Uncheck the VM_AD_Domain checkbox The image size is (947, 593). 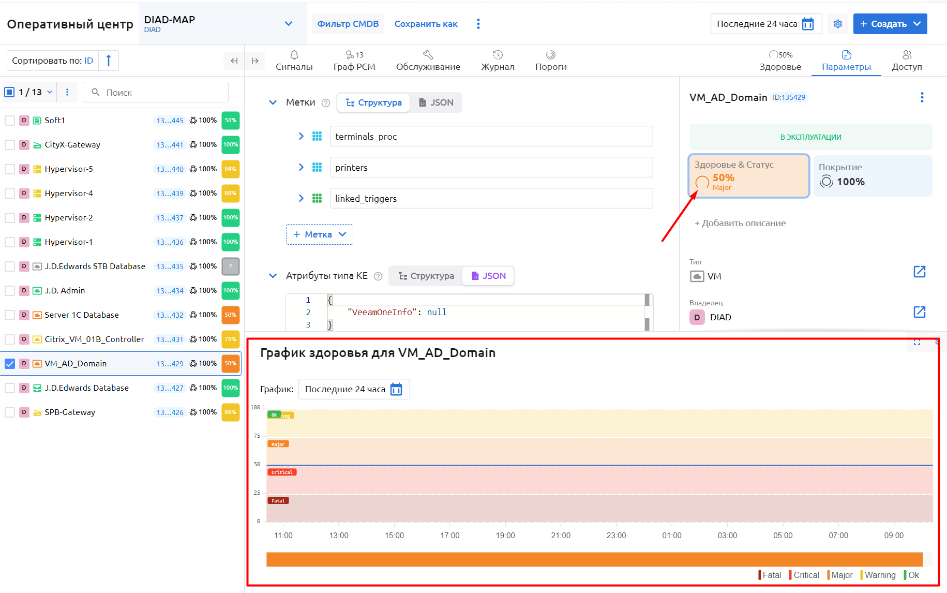[10, 364]
